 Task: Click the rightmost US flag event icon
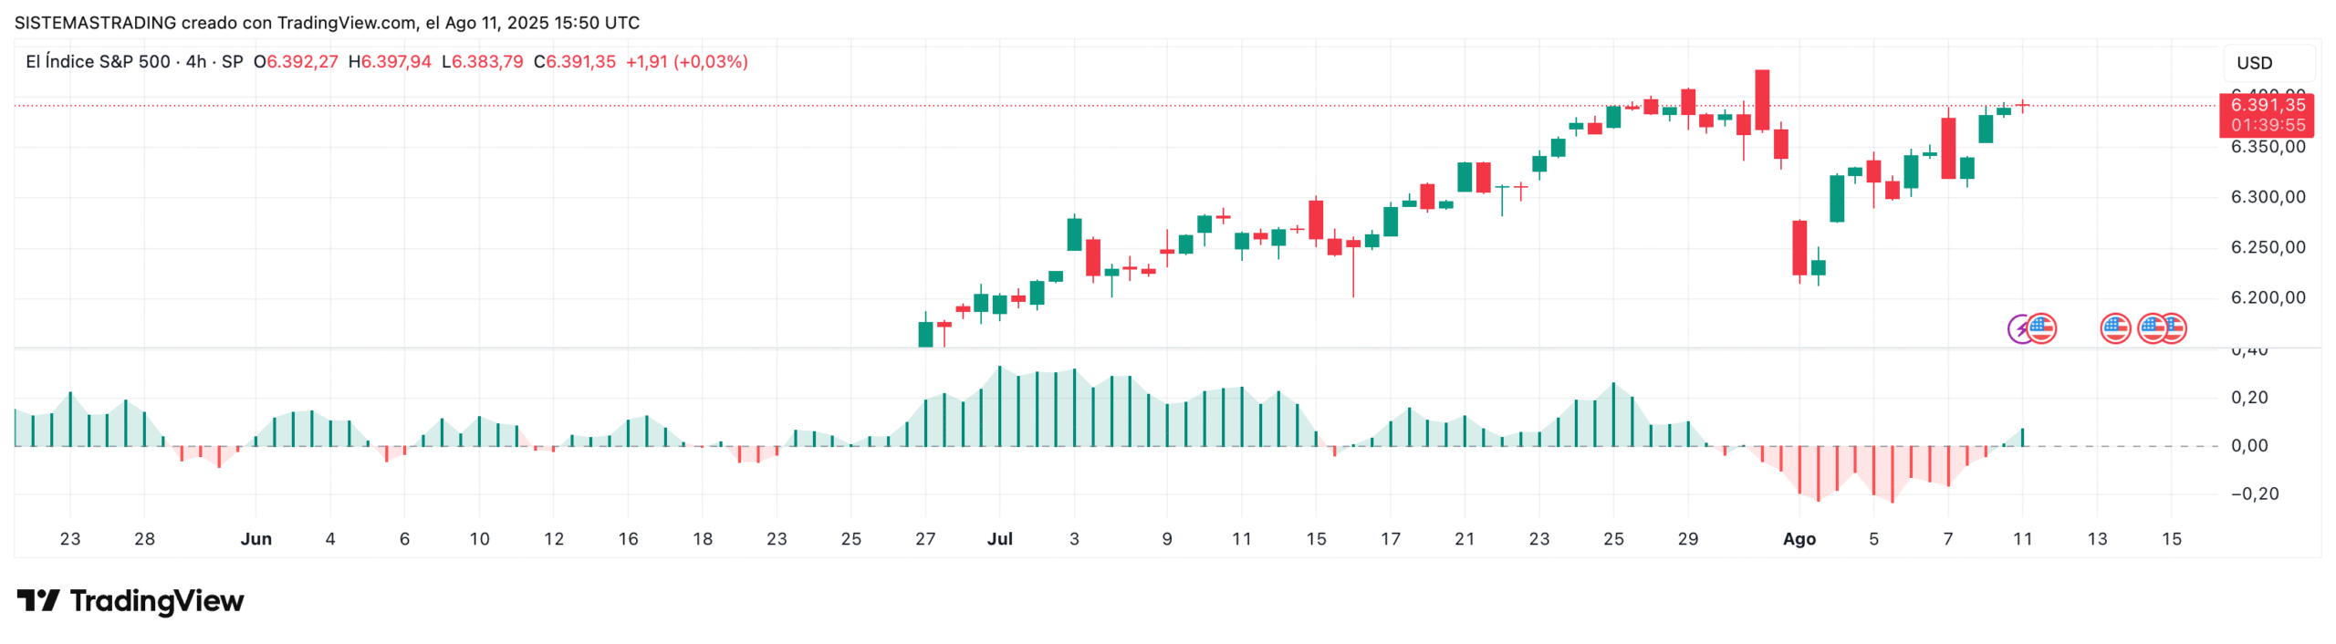[x=2176, y=327]
